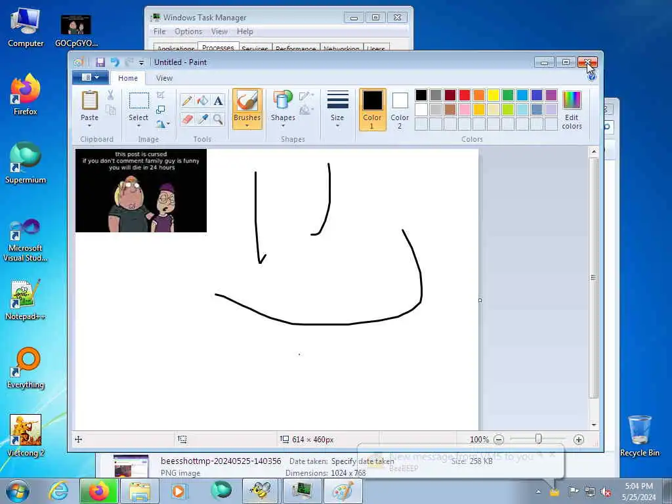The width and height of the screenshot is (672, 504).
Task: Pick the yellow color swatch
Action: pyautogui.click(x=493, y=95)
